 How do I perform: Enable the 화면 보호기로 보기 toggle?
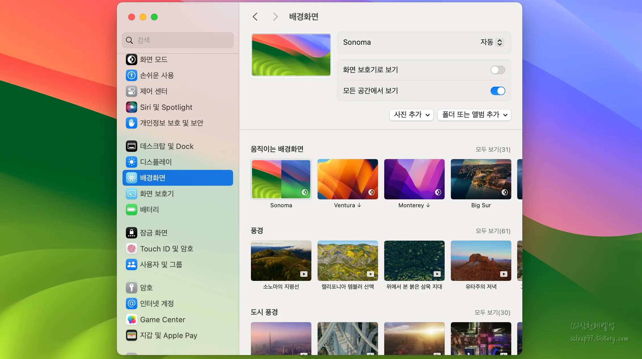pyautogui.click(x=498, y=70)
